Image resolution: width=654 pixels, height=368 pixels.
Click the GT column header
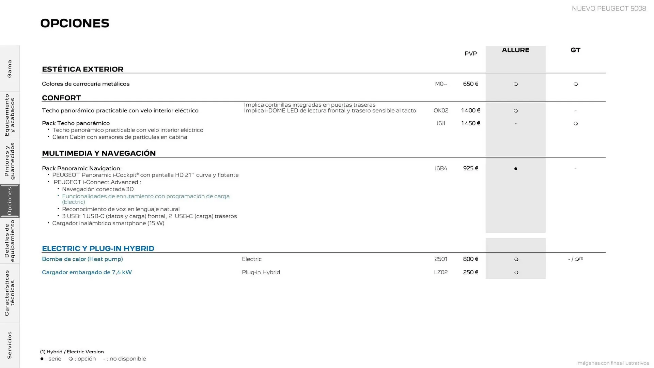[575, 50]
